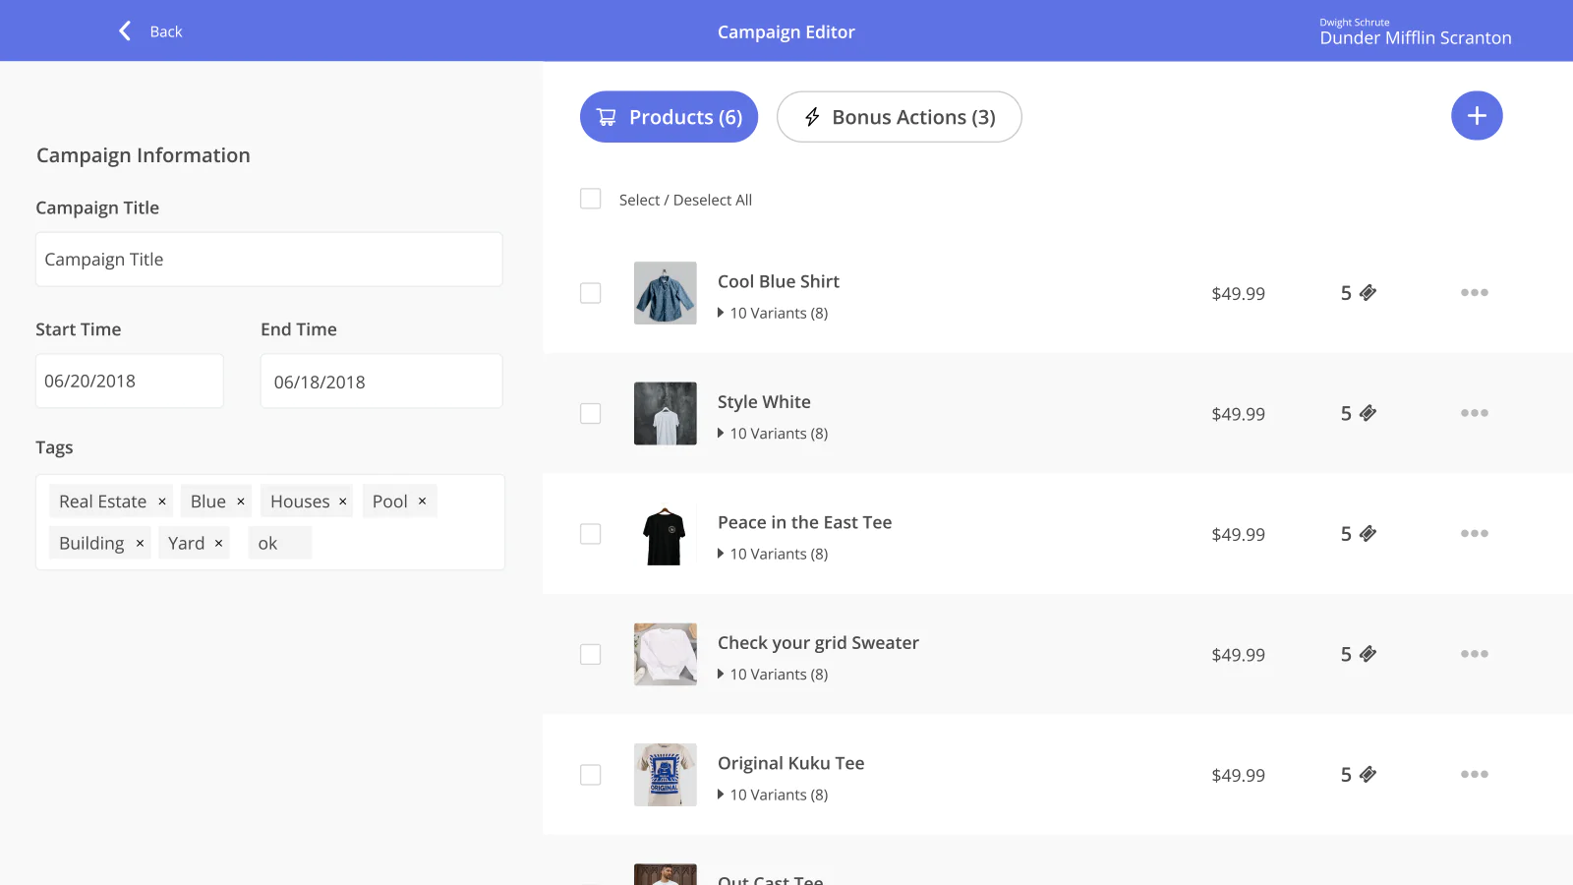Click ticket icon on Cool Blue Shirt row
Image resolution: width=1573 pixels, height=885 pixels.
(x=1368, y=293)
